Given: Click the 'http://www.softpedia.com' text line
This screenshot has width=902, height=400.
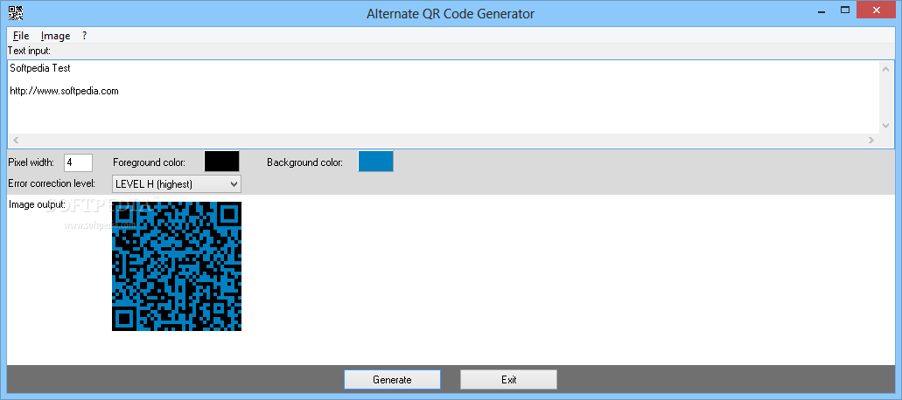Looking at the screenshot, I should click(x=65, y=91).
